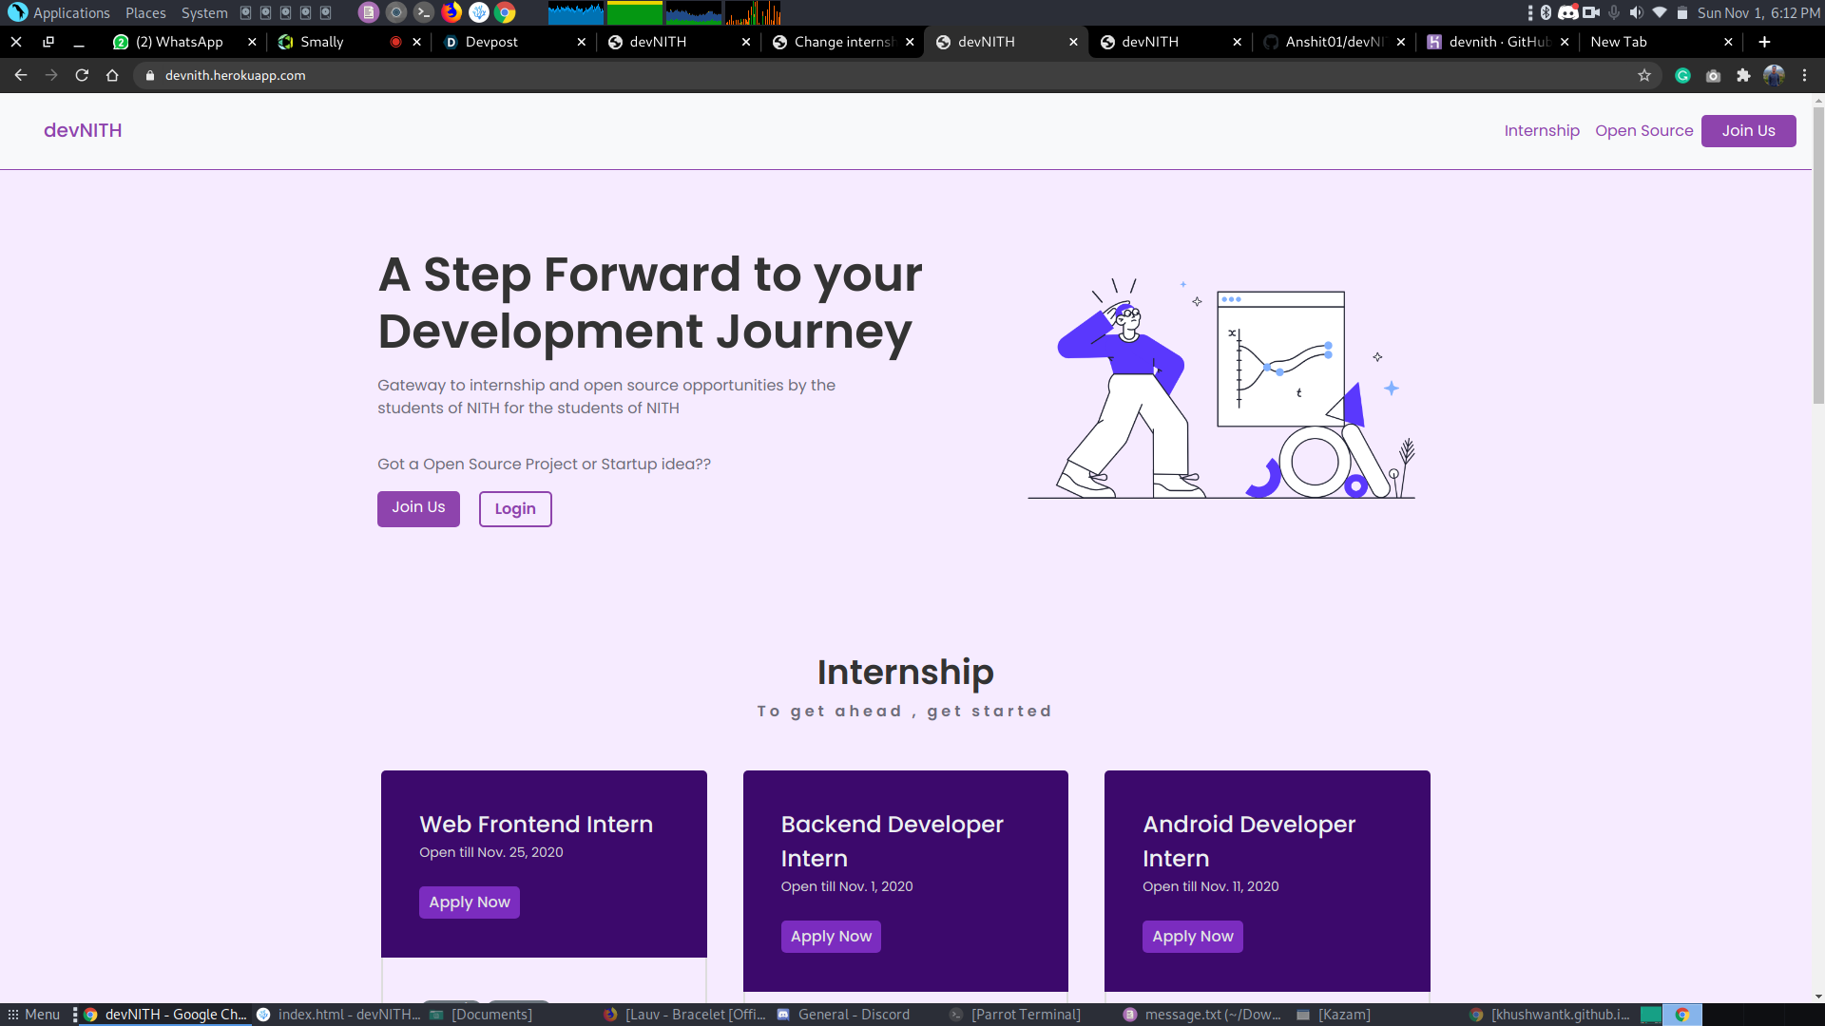Open the Grammarly extension icon
This screenshot has width=1825, height=1026.
[x=1682, y=75]
